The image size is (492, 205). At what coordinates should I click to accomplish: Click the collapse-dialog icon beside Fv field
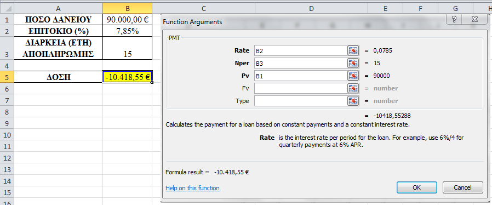353,88
